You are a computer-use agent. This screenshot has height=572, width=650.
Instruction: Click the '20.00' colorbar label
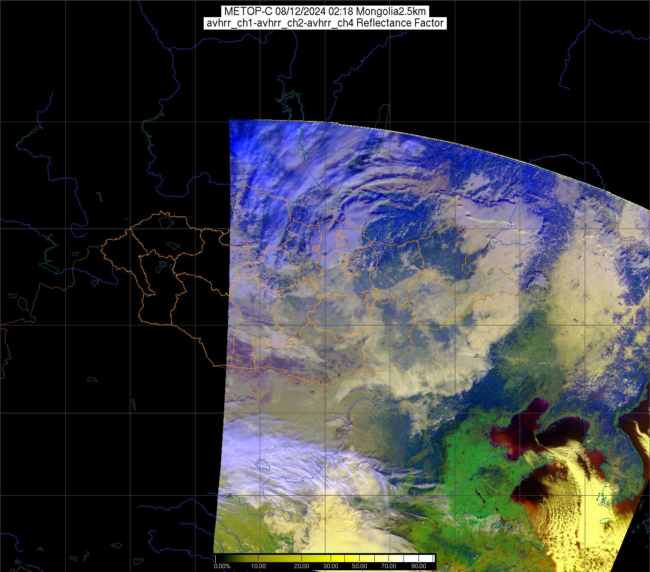point(302,566)
